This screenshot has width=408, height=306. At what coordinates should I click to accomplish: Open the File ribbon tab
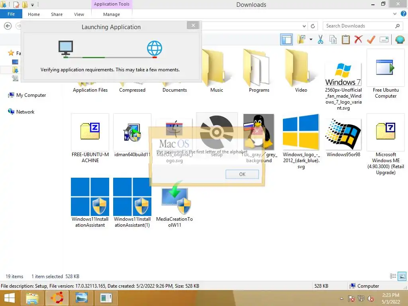[x=11, y=14]
